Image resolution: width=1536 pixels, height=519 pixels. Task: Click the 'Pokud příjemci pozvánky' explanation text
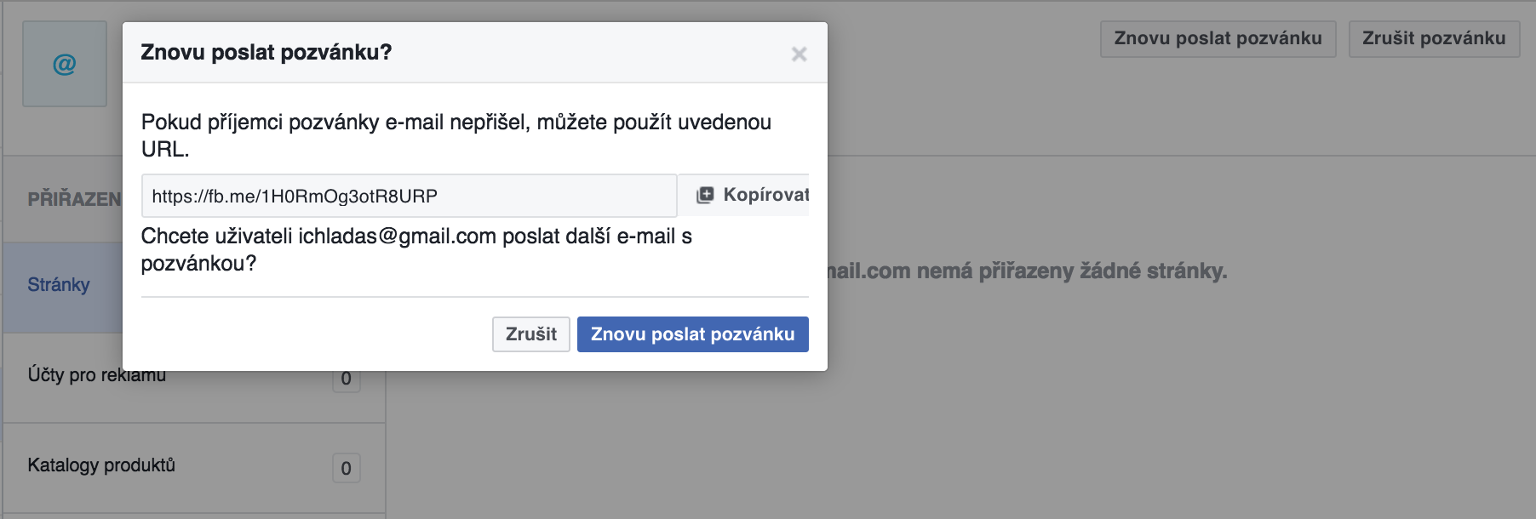click(x=456, y=135)
